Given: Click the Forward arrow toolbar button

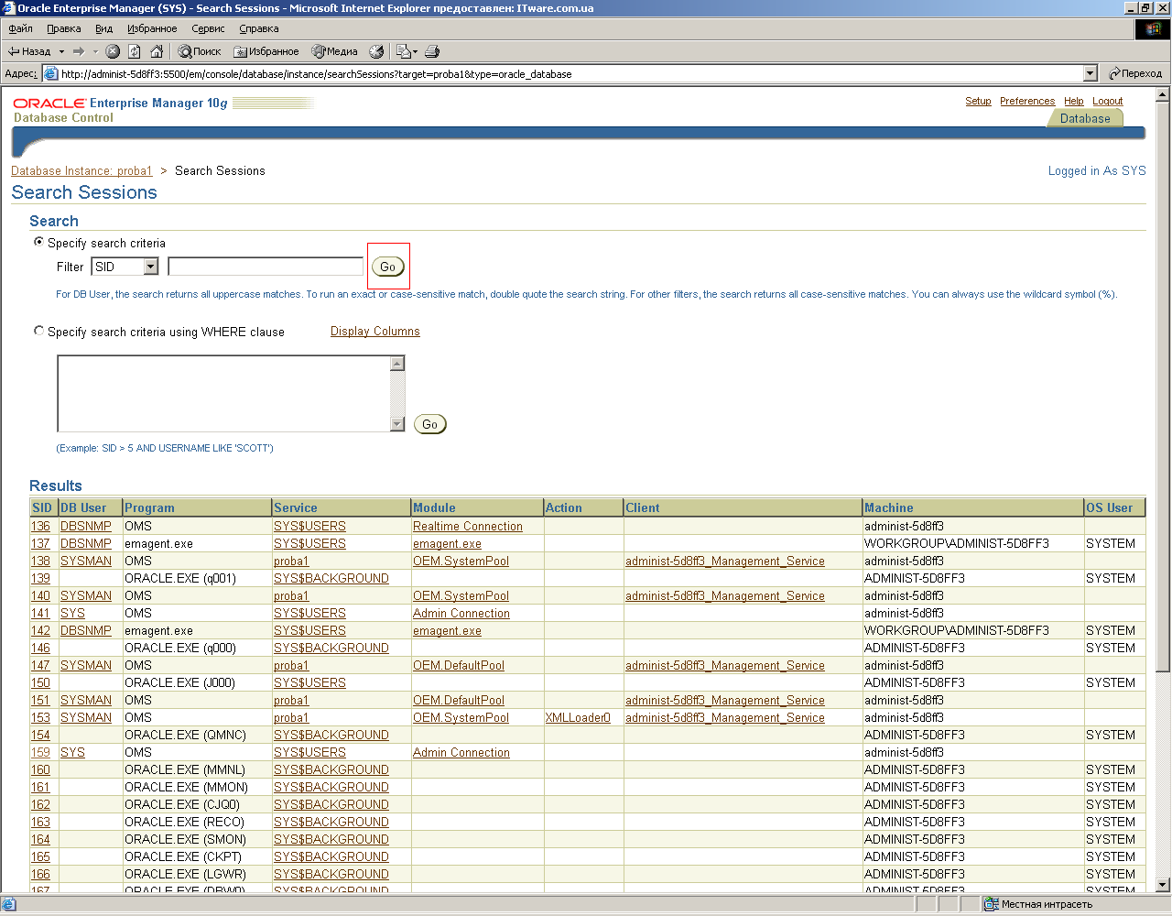Looking at the screenshot, I should [79, 51].
